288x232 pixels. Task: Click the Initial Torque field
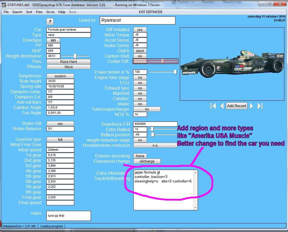[140, 35]
